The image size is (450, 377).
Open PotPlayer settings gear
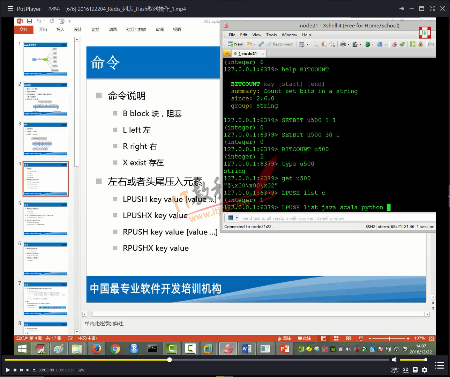coord(425,370)
